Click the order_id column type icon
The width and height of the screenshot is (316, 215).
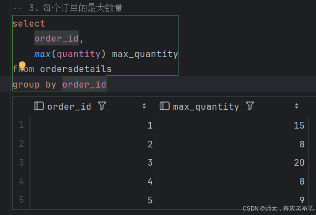[39, 106]
